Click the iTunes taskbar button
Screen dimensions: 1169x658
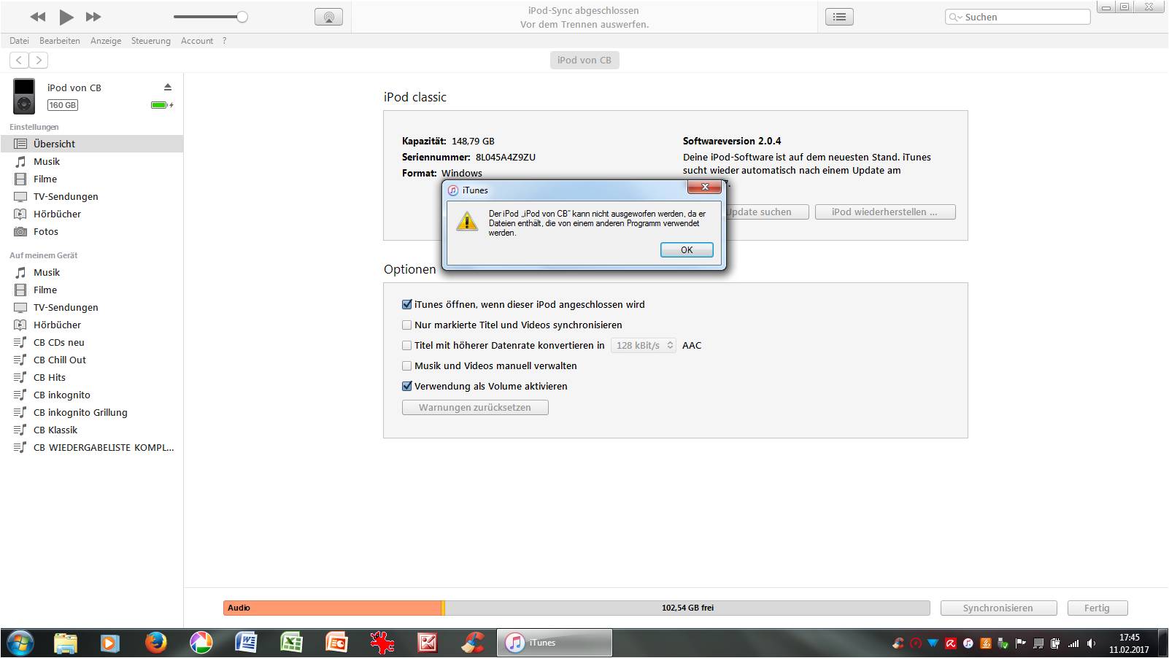point(555,643)
